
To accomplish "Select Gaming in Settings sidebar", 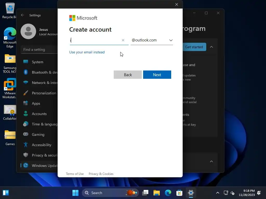I will coord(39,134).
